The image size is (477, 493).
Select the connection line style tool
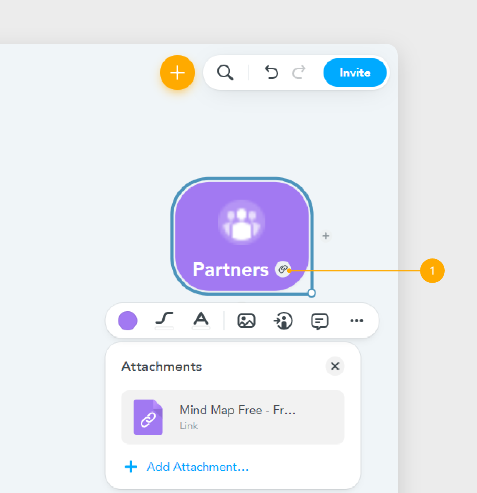[165, 320]
